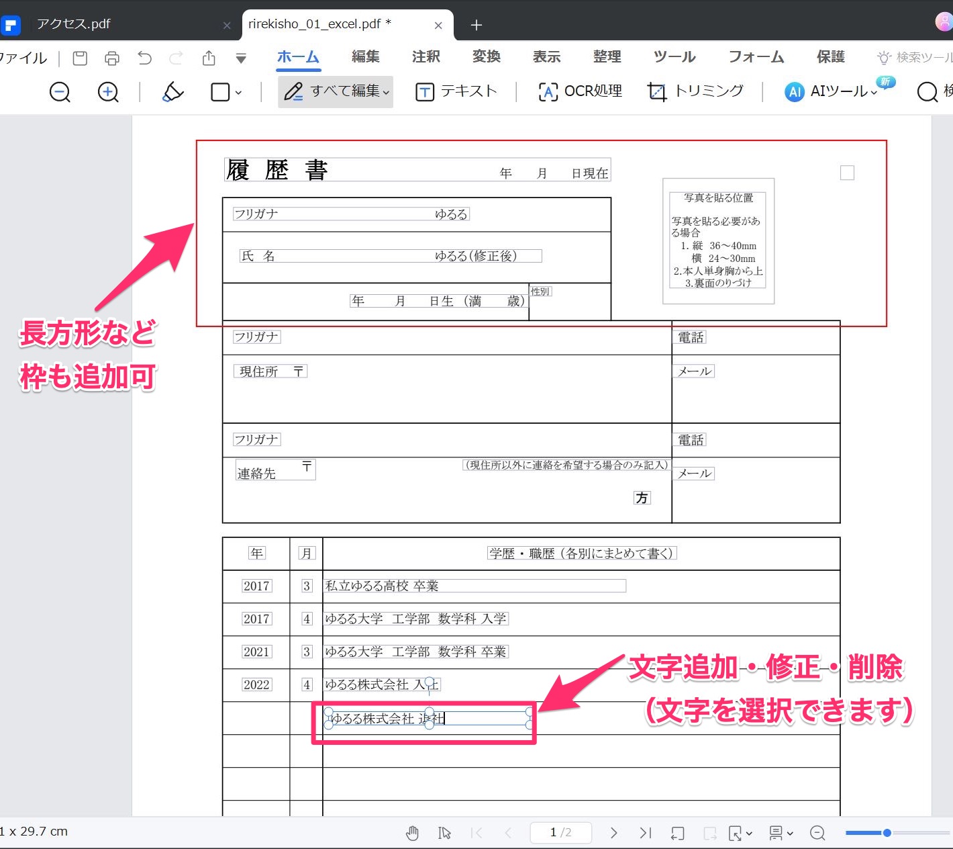
Task: Open a new document tab with the plus button
Action: [x=476, y=24]
